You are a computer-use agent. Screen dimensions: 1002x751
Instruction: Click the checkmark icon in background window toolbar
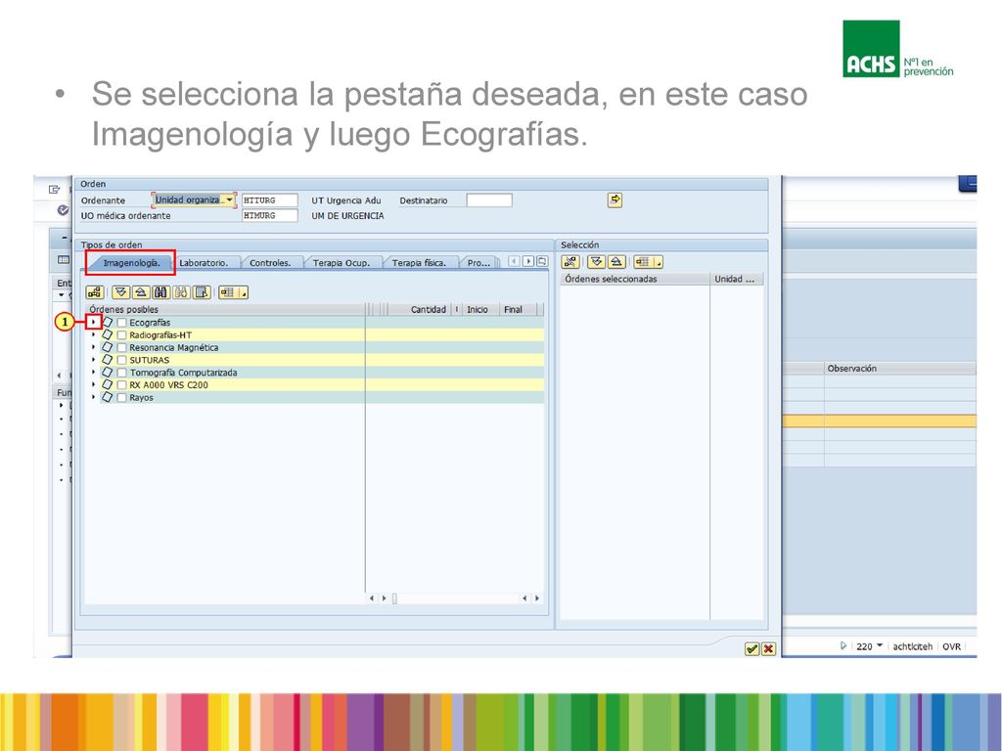coord(63,210)
